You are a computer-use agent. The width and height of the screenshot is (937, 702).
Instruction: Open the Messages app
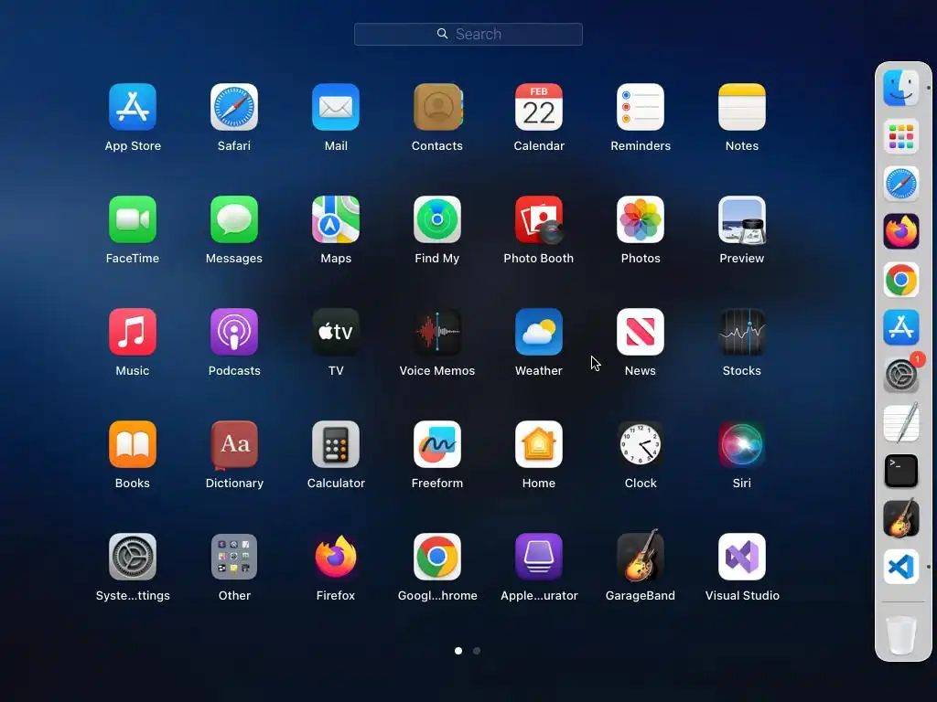coord(234,219)
